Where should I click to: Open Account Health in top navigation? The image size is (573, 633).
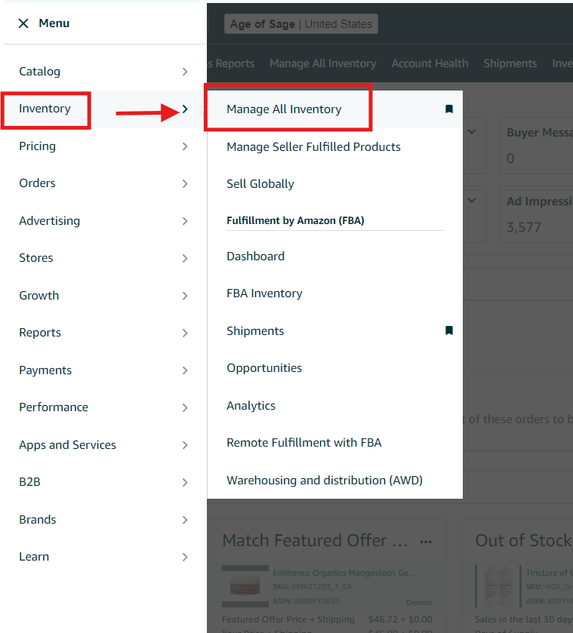pos(430,63)
